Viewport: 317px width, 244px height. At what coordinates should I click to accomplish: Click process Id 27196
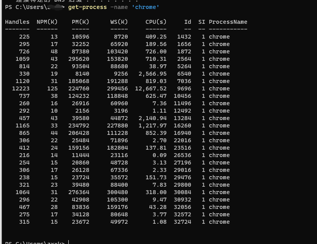coord(182,163)
